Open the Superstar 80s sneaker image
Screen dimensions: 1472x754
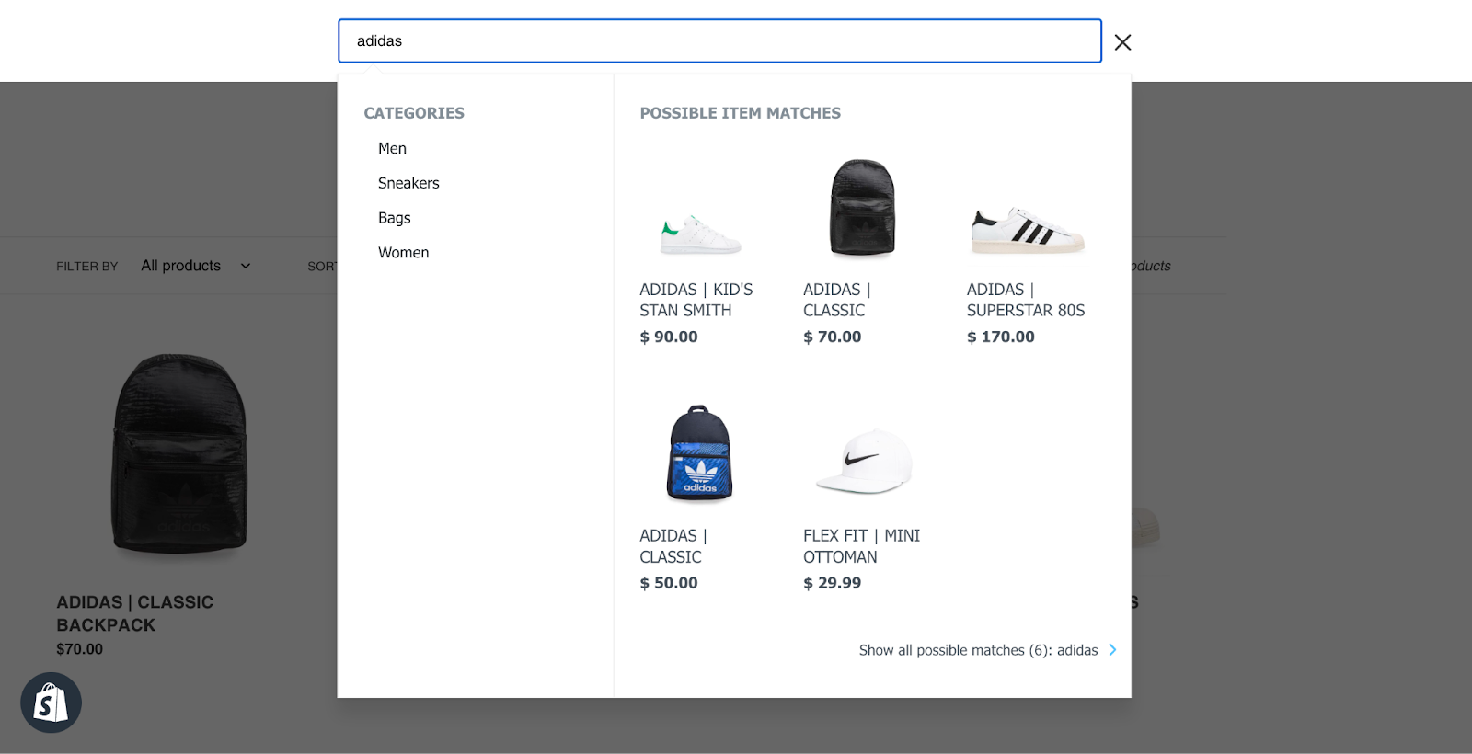tap(1027, 230)
